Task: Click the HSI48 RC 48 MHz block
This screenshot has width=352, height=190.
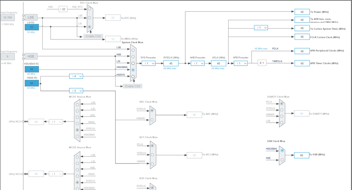Action: point(32,83)
